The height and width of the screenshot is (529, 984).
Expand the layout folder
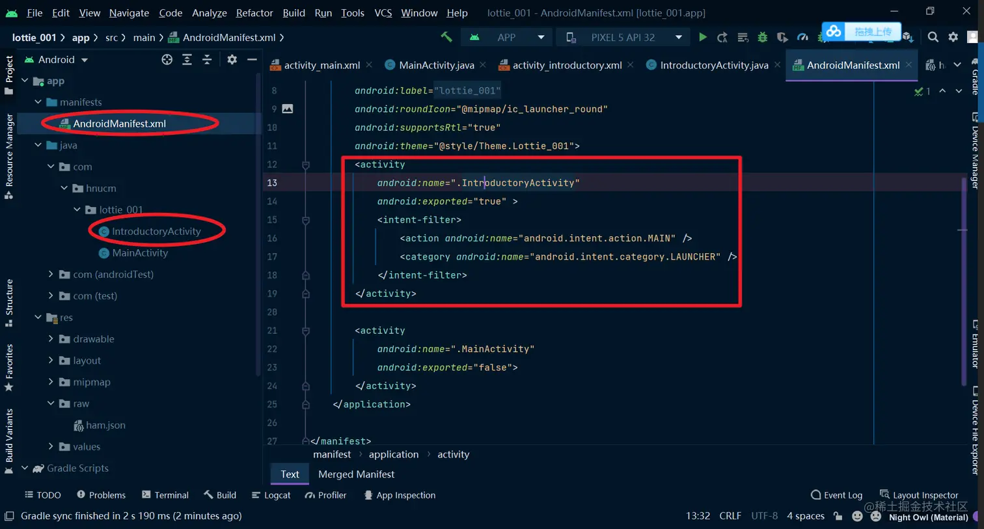51,360
